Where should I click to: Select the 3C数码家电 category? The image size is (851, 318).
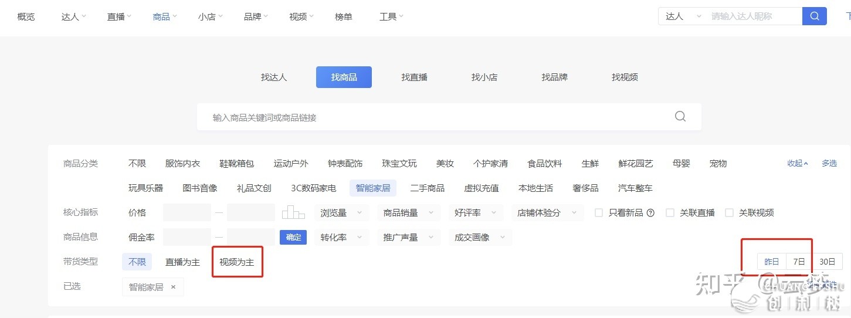click(x=314, y=188)
